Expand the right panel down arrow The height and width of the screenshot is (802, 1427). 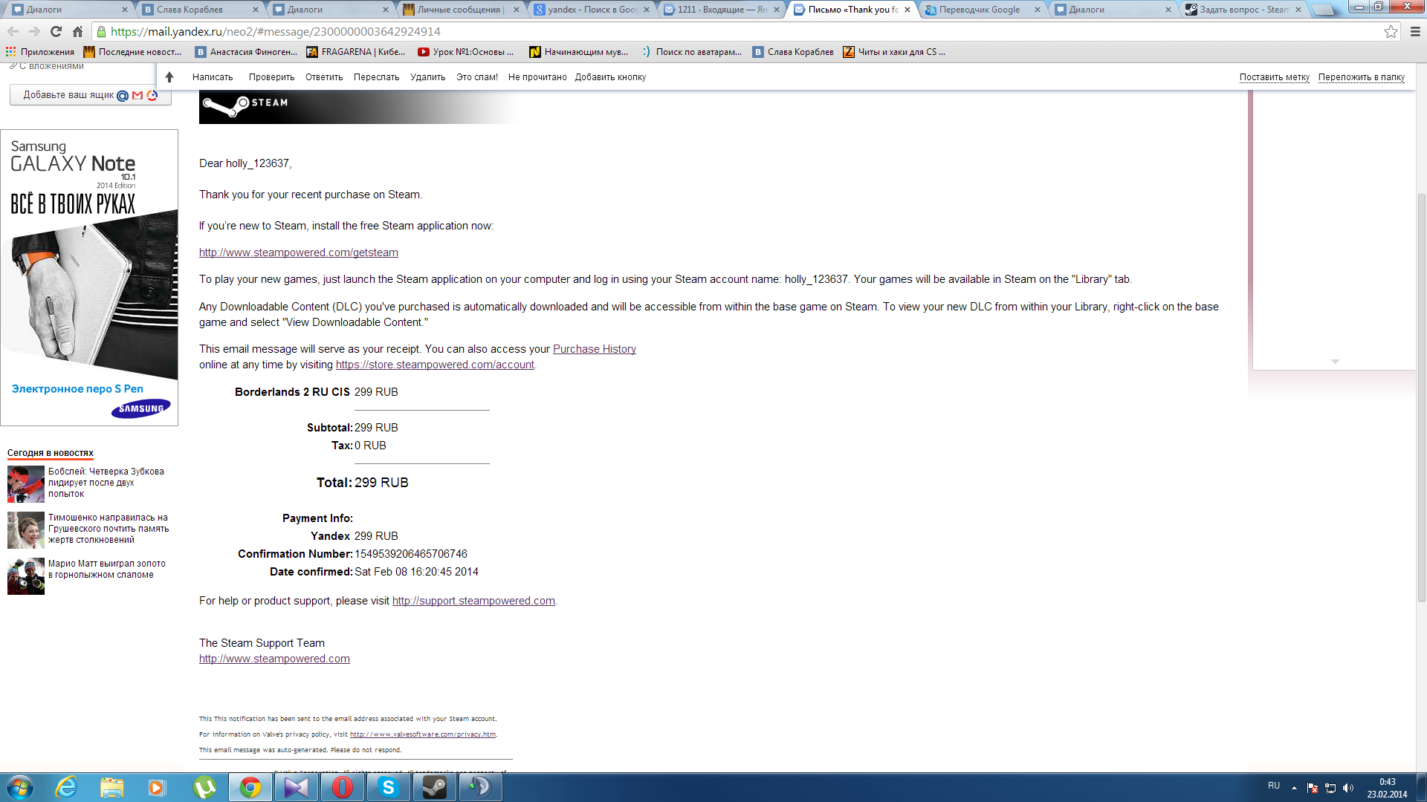pyautogui.click(x=1335, y=362)
